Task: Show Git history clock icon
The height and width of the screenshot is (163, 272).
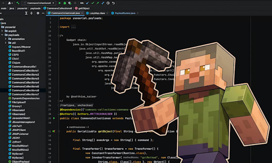Action: coord(108,3)
